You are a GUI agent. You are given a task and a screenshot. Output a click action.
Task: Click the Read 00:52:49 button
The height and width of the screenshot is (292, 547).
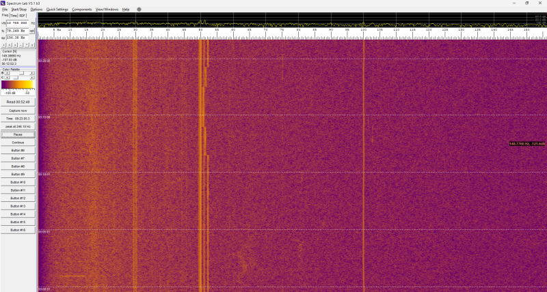coord(18,102)
